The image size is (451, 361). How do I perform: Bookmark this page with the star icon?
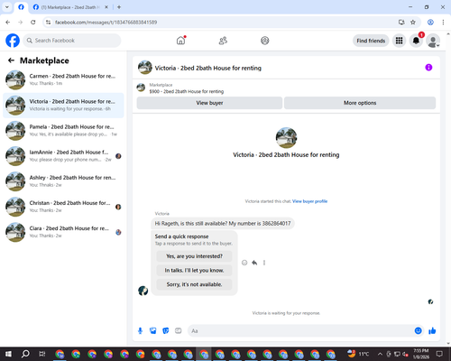(x=413, y=23)
